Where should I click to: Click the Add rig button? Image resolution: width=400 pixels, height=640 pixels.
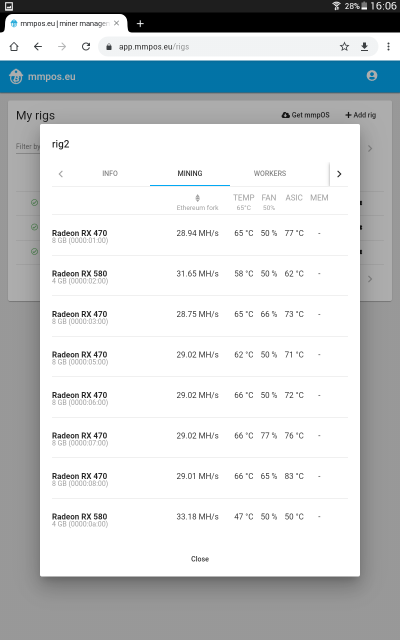pyautogui.click(x=360, y=115)
